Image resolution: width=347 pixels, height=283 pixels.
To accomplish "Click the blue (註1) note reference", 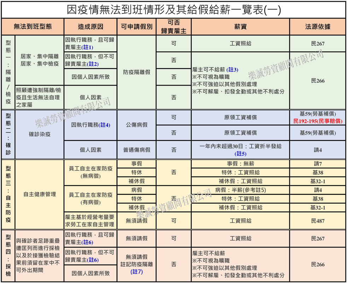I will tap(87, 47).
